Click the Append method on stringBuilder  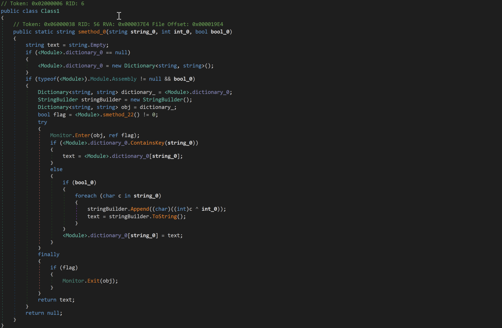[x=140, y=209]
